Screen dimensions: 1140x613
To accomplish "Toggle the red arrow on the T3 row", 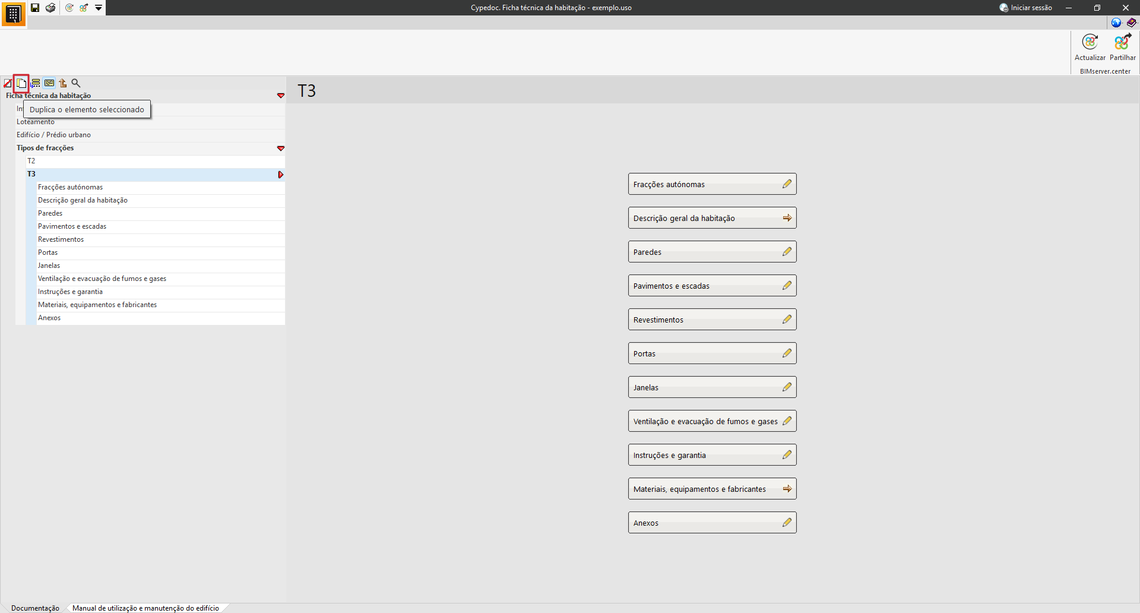I will tap(281, 175).
